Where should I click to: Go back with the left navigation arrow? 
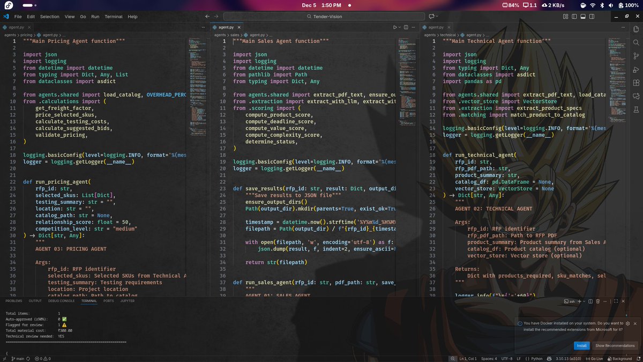[x=208, y=17]
